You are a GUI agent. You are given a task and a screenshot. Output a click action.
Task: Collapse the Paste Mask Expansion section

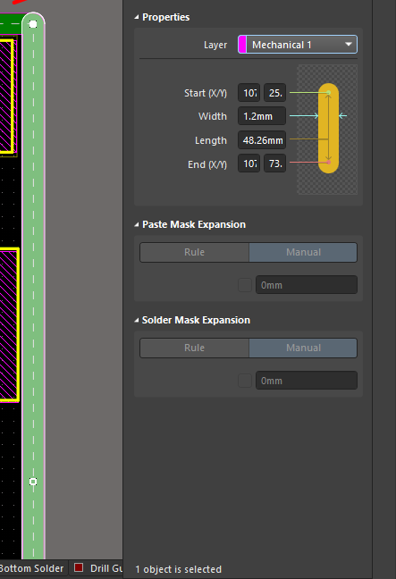[x=137, y=224]
